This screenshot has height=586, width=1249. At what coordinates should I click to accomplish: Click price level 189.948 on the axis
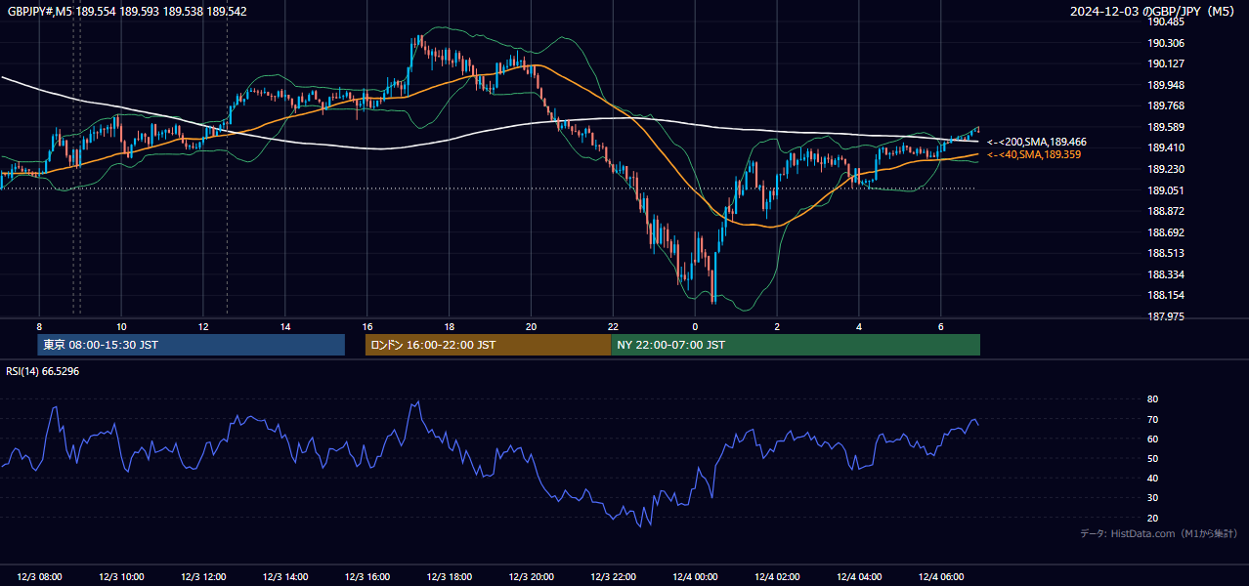[x=1166, y=85]
